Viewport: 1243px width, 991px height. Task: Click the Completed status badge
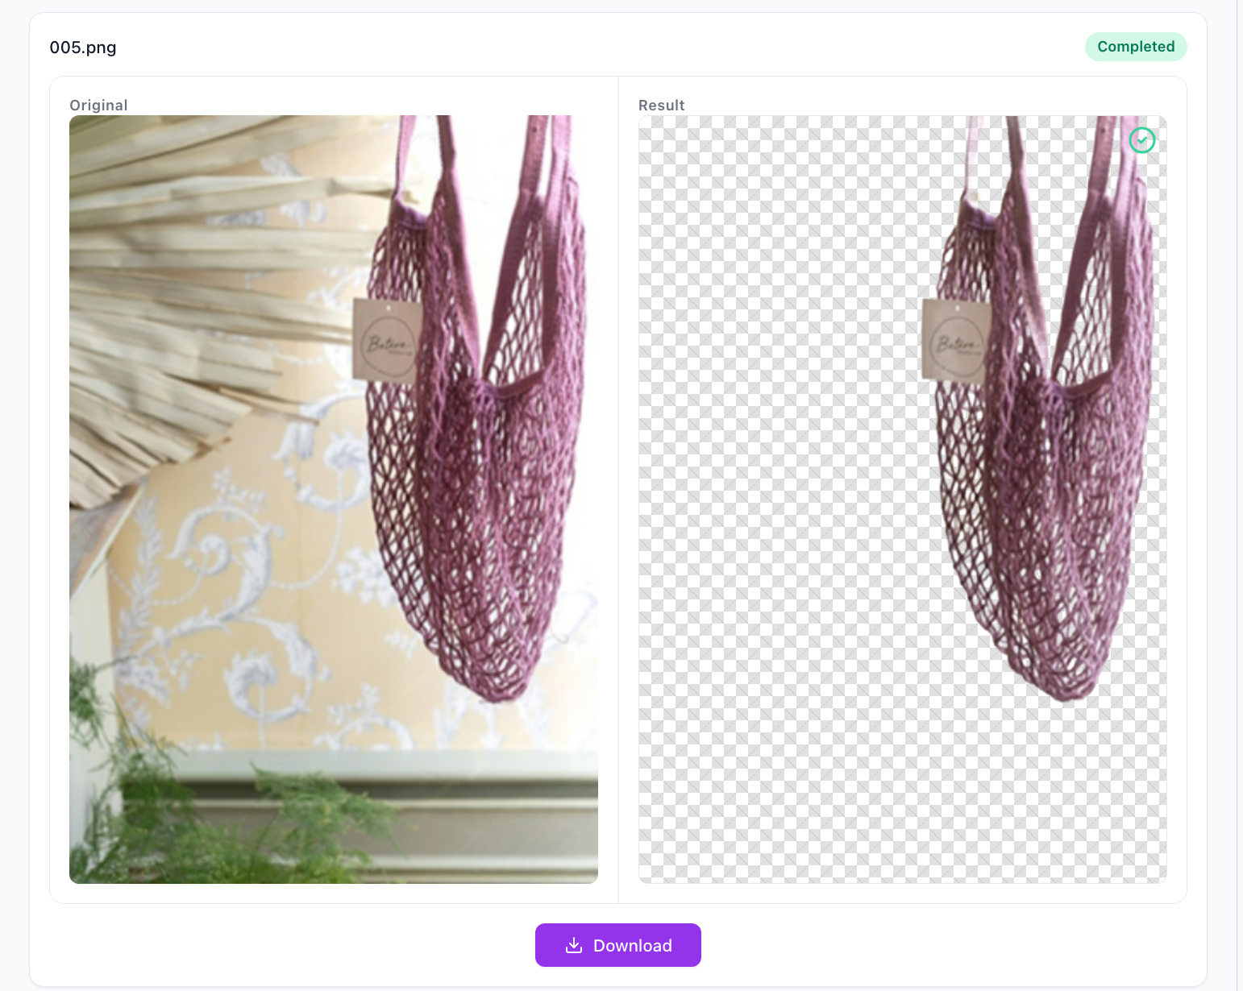click(x=1135, y=47)
